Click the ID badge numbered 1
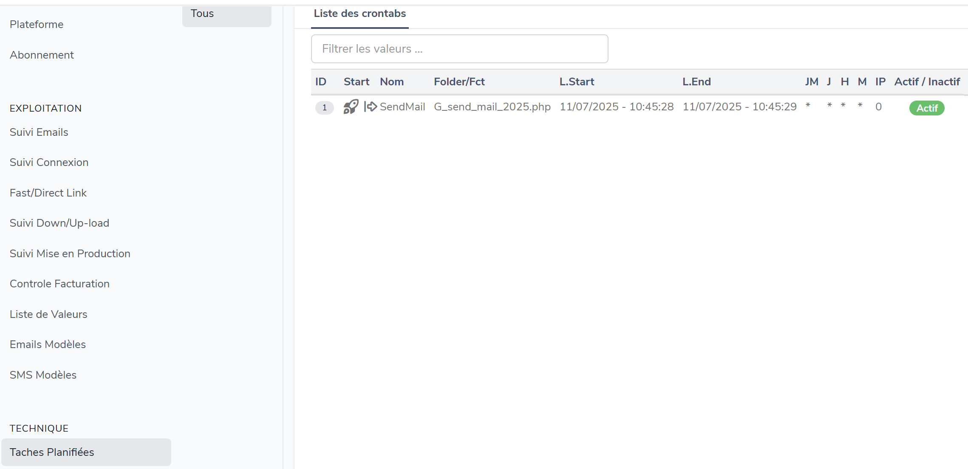 tap(324, 108)
